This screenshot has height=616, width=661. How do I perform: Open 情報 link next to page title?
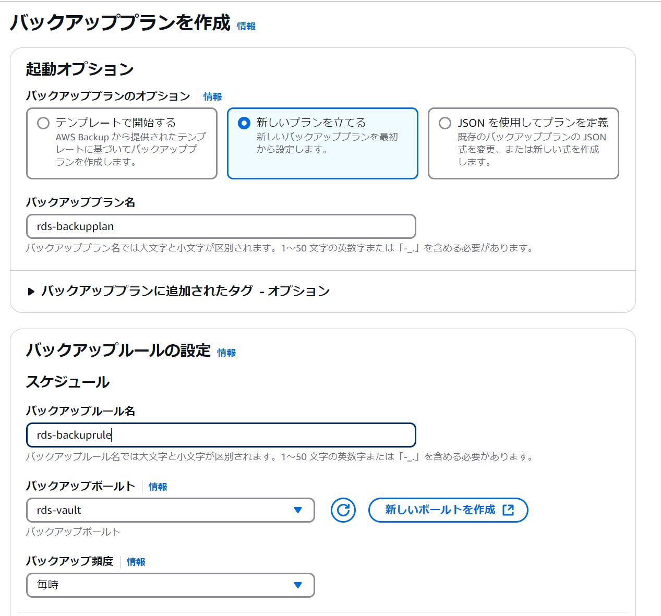(246, 26)
